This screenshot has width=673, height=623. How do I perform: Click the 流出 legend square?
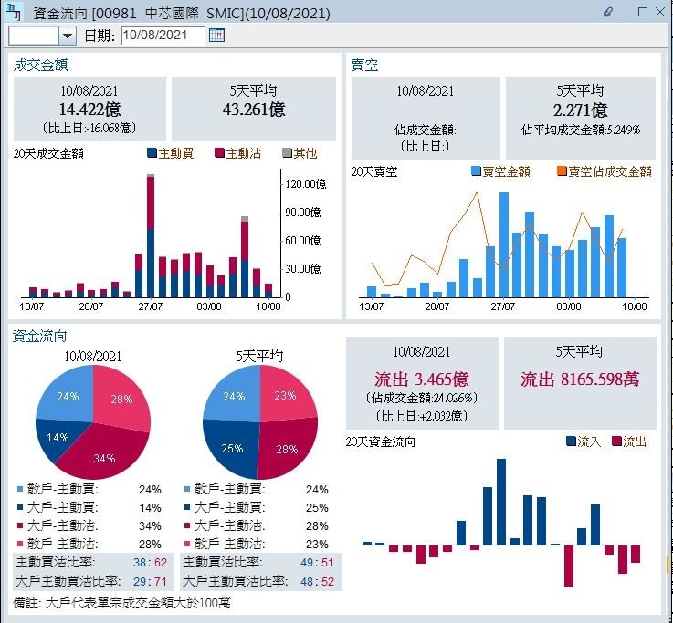tap(616, 441)
